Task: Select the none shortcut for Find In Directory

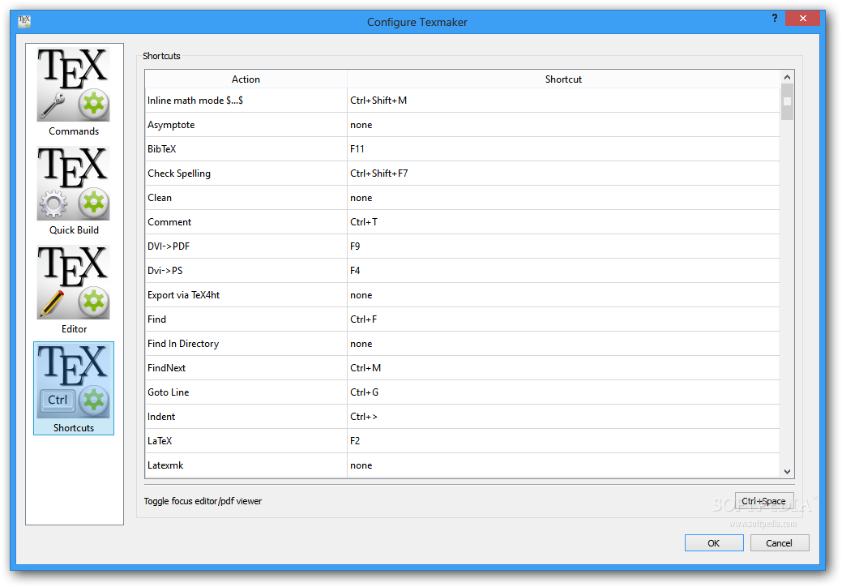Action: tap(563, 344)
